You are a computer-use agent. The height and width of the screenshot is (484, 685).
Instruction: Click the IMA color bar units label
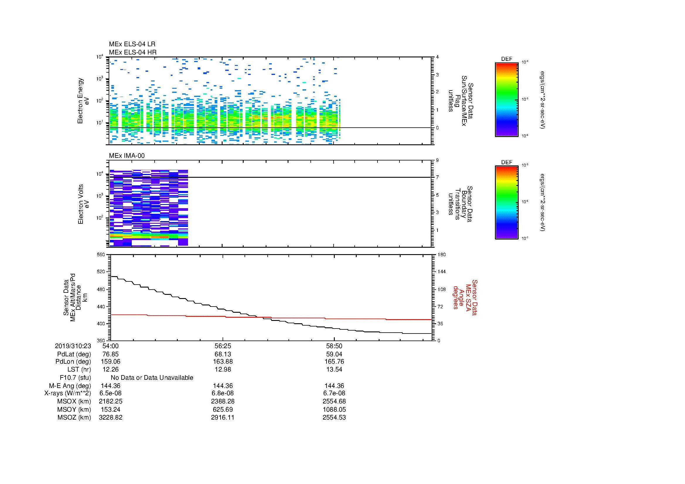(x=543, y=202)
